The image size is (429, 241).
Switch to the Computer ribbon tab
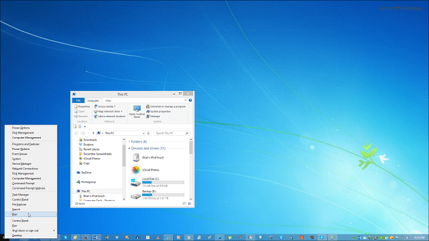[93, 100]
